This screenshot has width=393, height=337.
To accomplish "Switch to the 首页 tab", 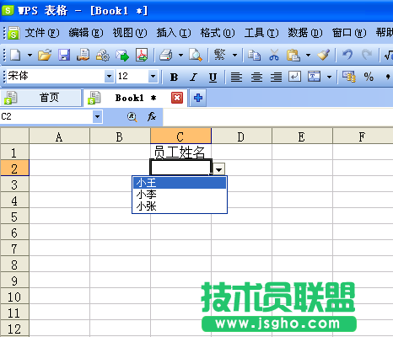I will pos(41,98).
